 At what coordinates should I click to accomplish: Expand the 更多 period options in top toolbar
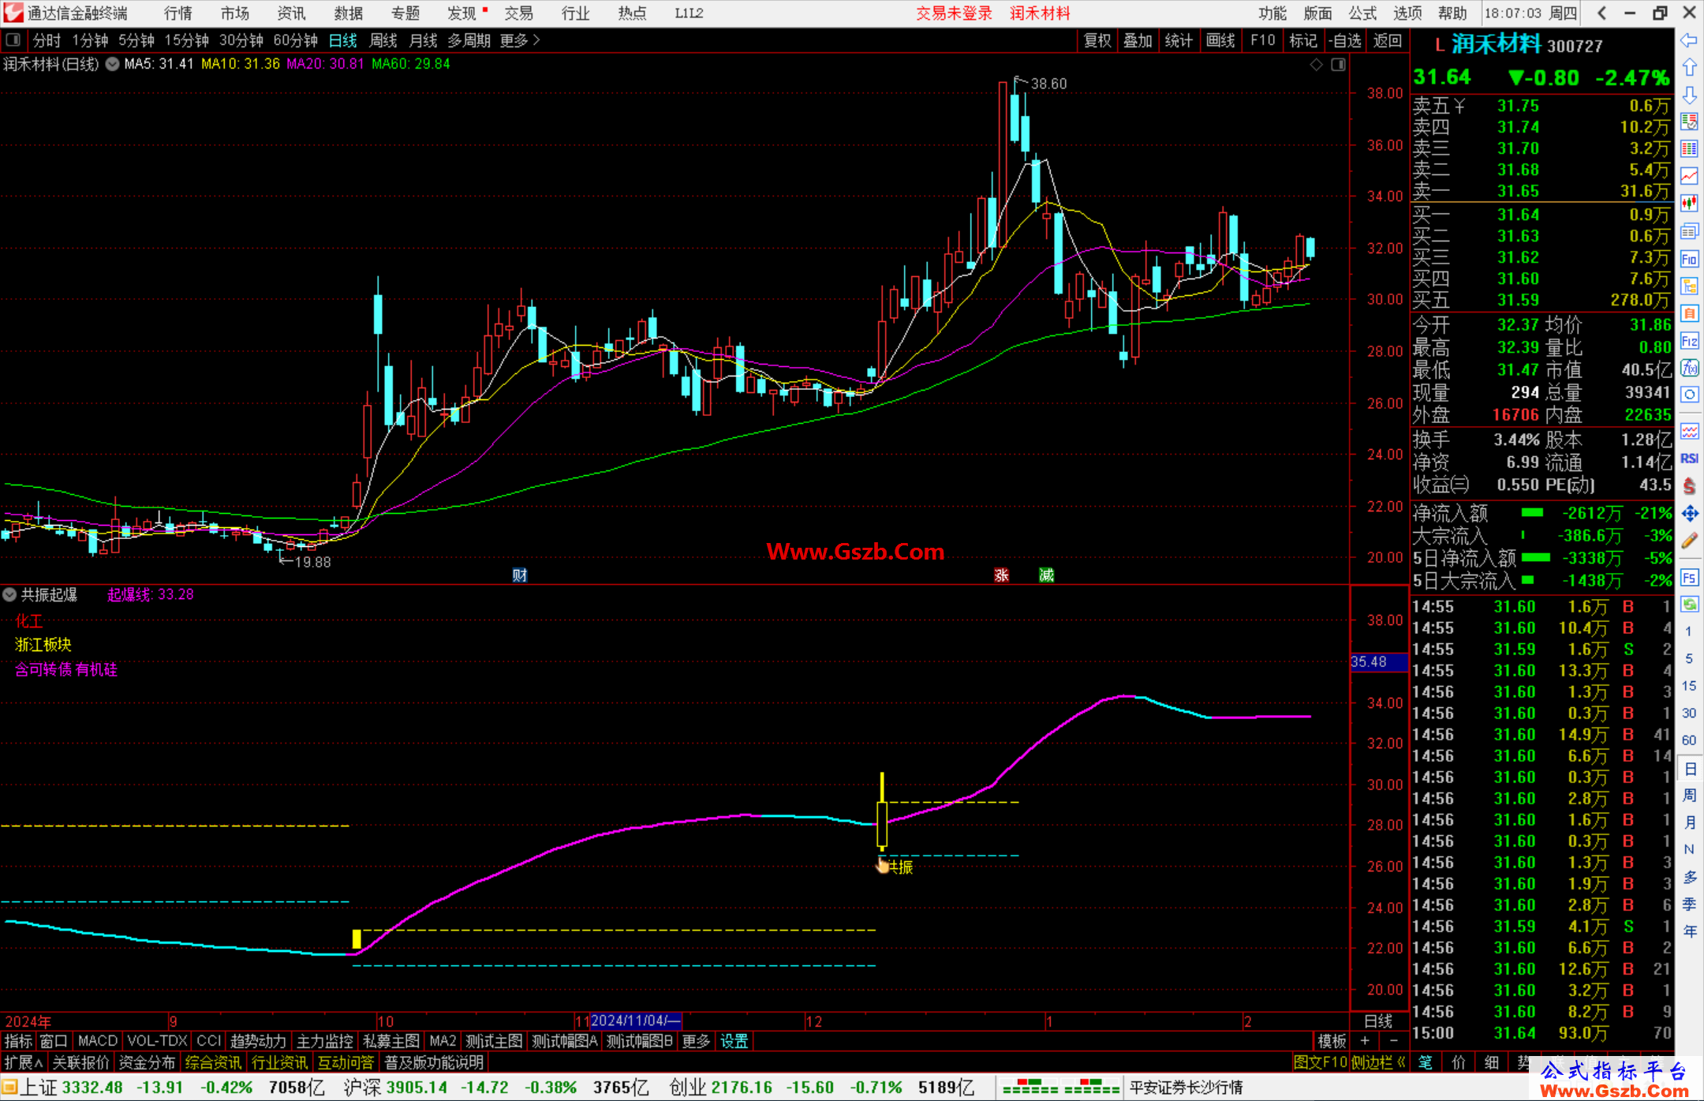(521, 40)
